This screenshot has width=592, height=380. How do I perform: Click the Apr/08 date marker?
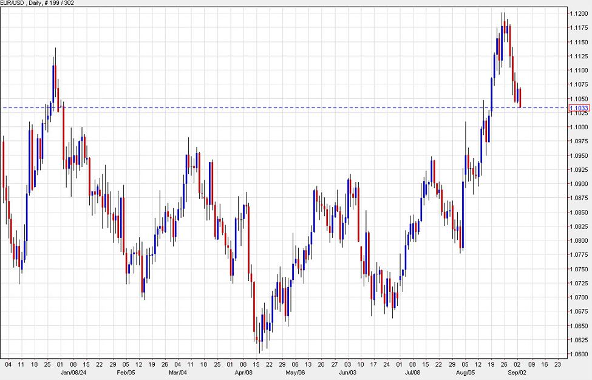[x=242, y=373]
